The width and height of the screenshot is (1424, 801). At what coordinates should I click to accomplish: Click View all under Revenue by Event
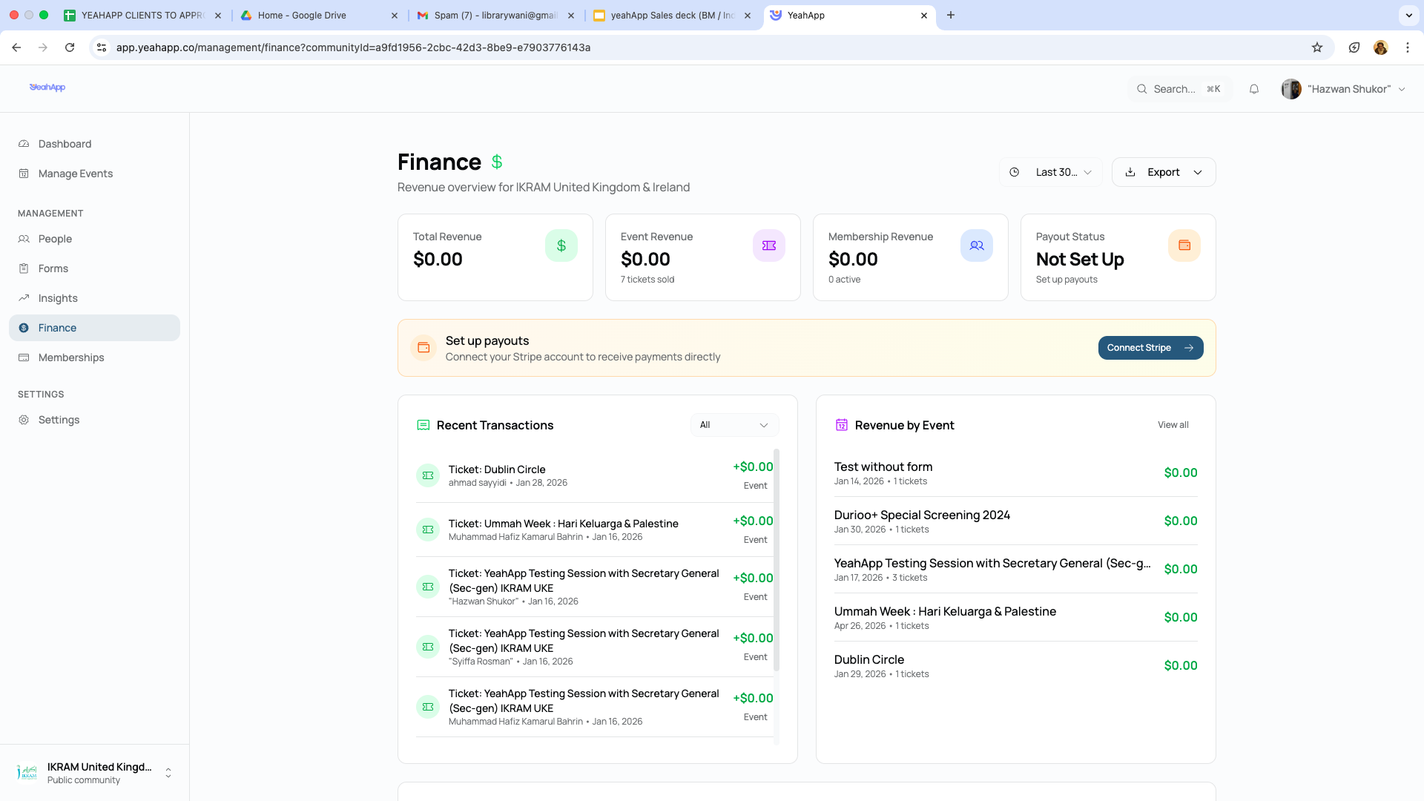coord(1172,425)
